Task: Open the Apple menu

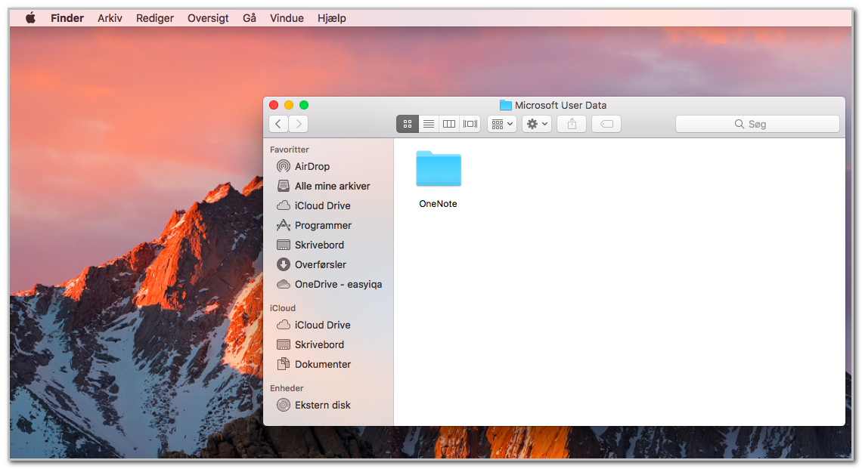Action: point(31,18)
